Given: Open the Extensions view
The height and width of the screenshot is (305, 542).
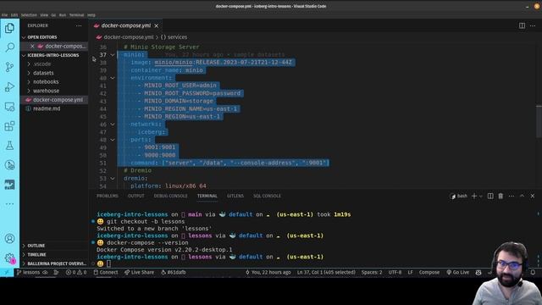Looking at the screenshot, I should 9,126.
